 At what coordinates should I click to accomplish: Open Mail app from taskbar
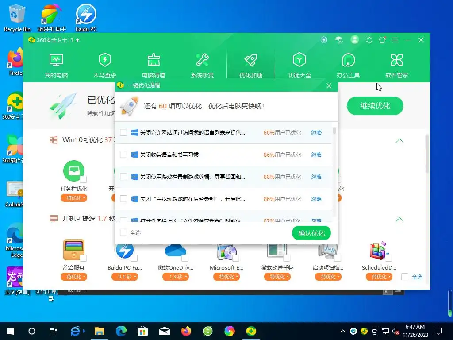[165, 331]
